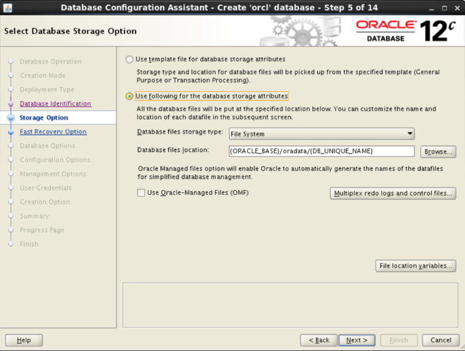
Task: Go Back to previous step
Action: click(x=319, y=340)
